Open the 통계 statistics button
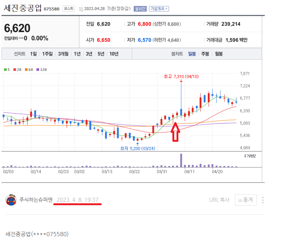The height and width of the screenshot is (241, 283). (246, 200)
